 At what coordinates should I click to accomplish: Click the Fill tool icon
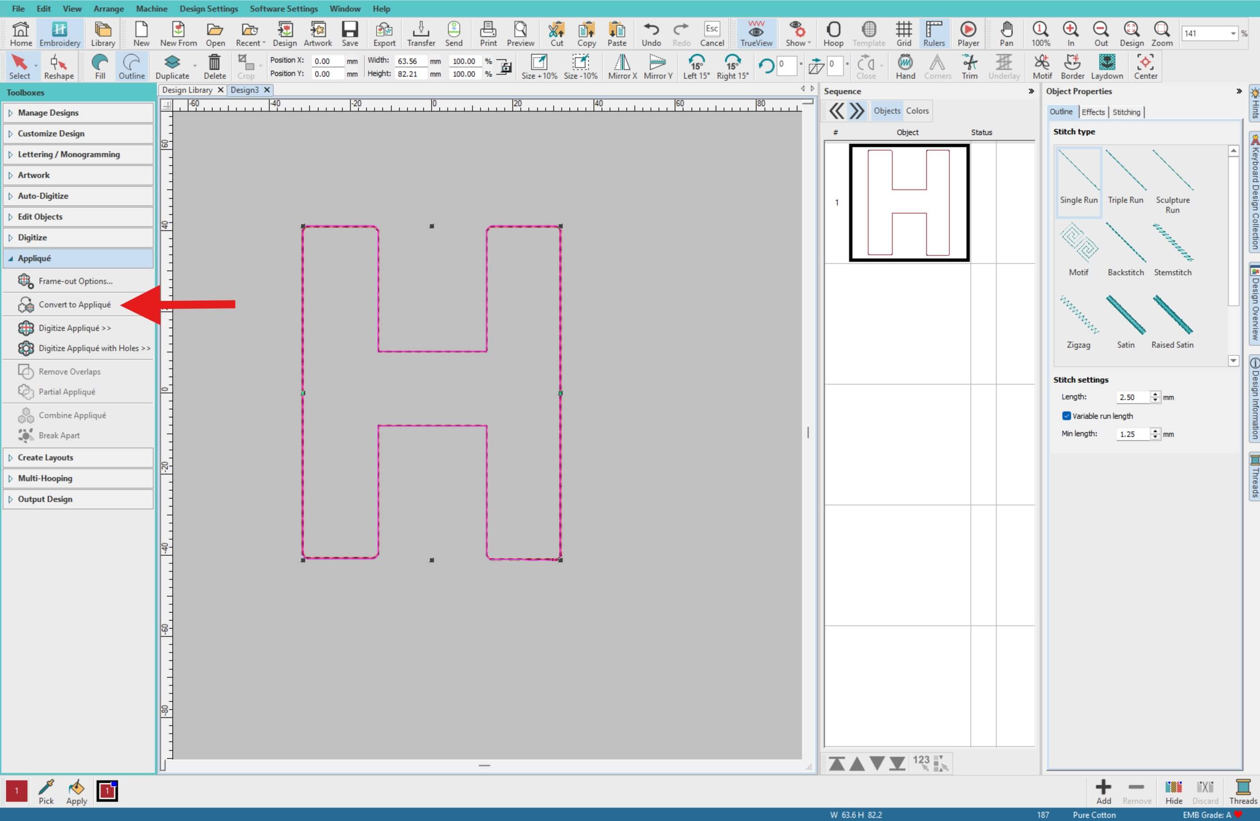(x=100, y=67)
